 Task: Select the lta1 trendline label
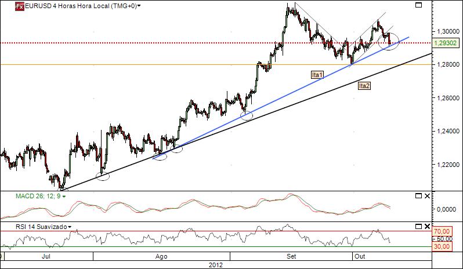pos(317,75)
